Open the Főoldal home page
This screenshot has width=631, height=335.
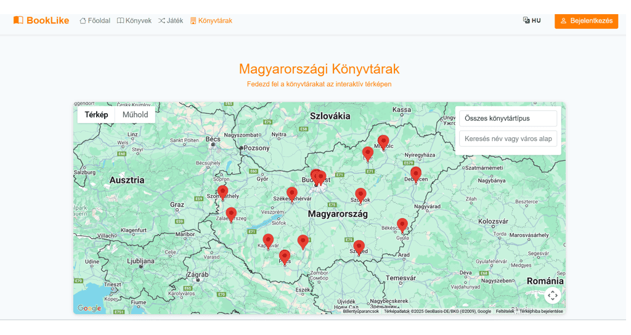pyautogui.click(x=95, y=21)
